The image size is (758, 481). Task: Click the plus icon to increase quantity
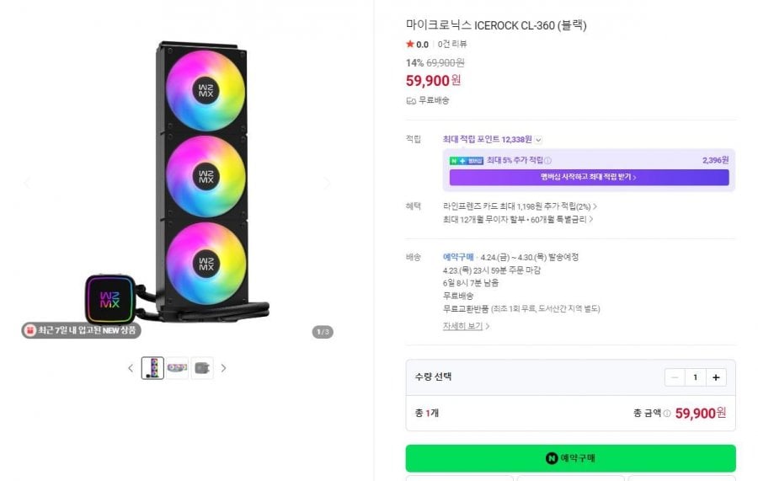[x=715, y=377]
